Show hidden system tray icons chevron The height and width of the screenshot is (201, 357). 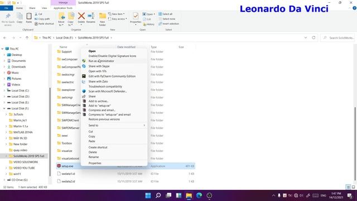coord(273,195)
